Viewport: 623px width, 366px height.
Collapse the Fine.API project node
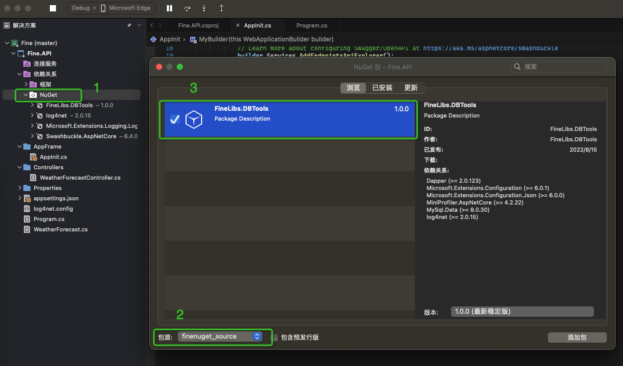(13, 53)
